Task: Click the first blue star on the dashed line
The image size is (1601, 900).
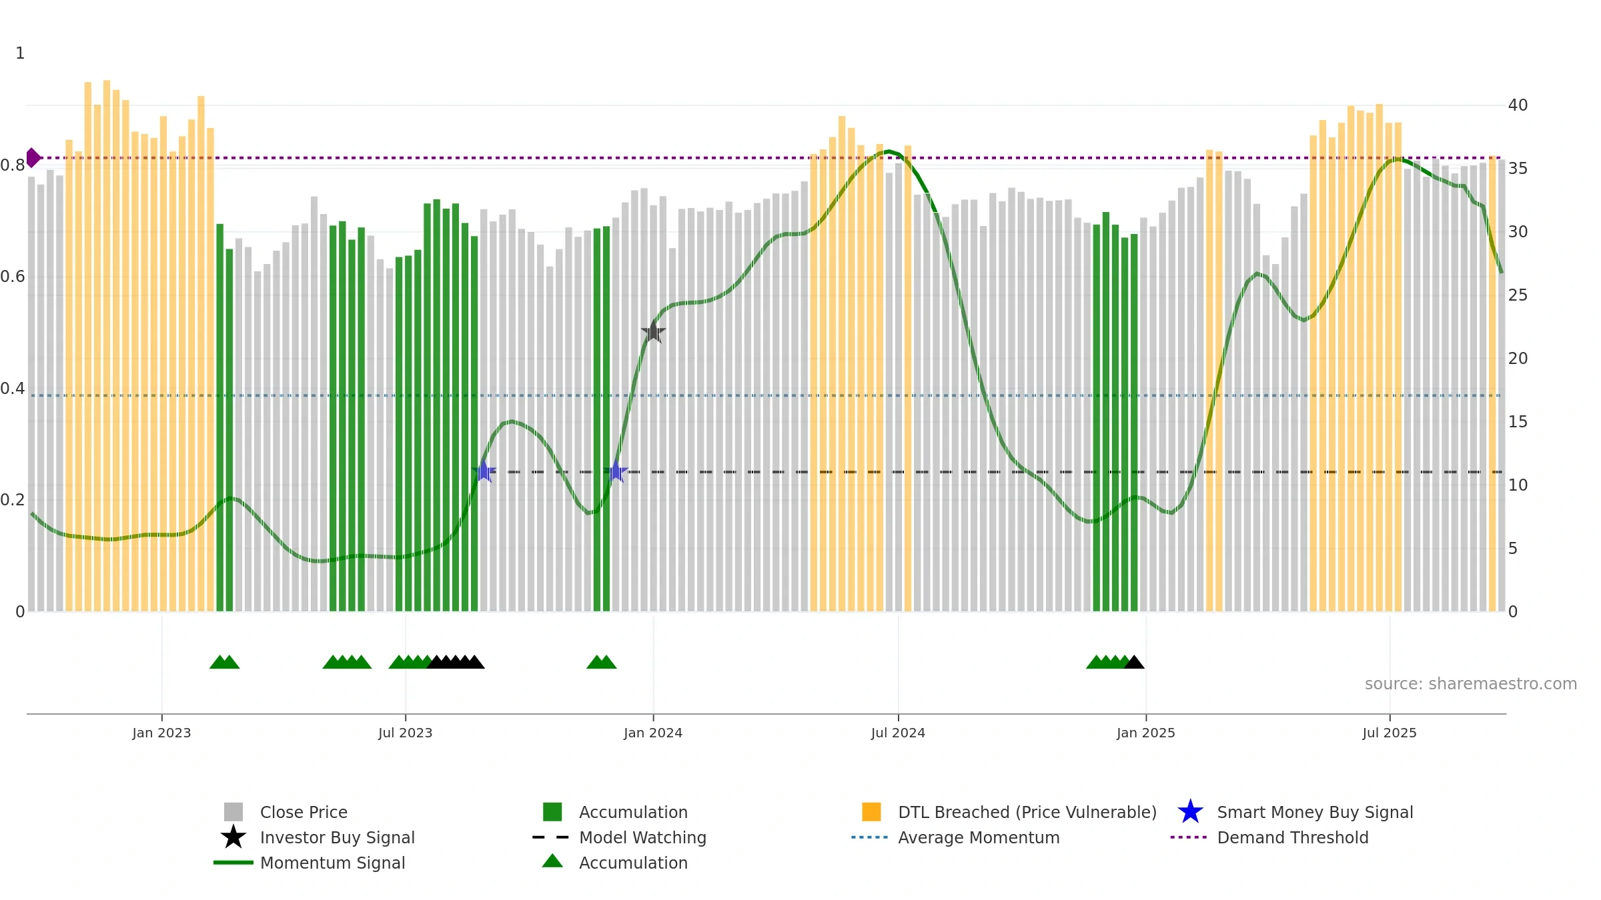Action: pyautogui.click(x=484, y=471)
